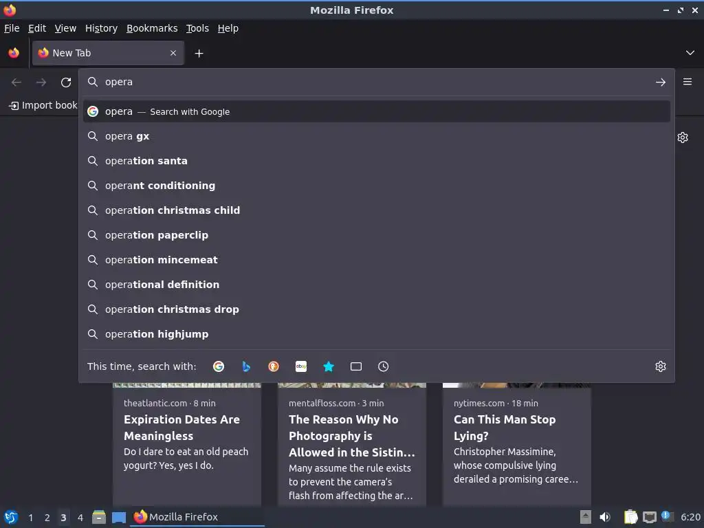Select the operation paperclip suggestion

click(x=376, y=235)
